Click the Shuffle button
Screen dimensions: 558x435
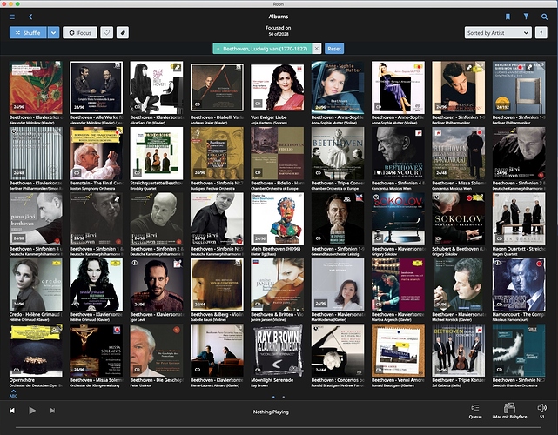[28, 33]
